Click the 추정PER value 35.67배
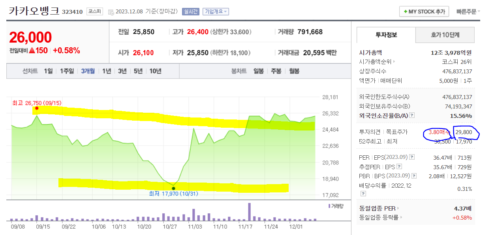494x235 pixels. [443, 167]
